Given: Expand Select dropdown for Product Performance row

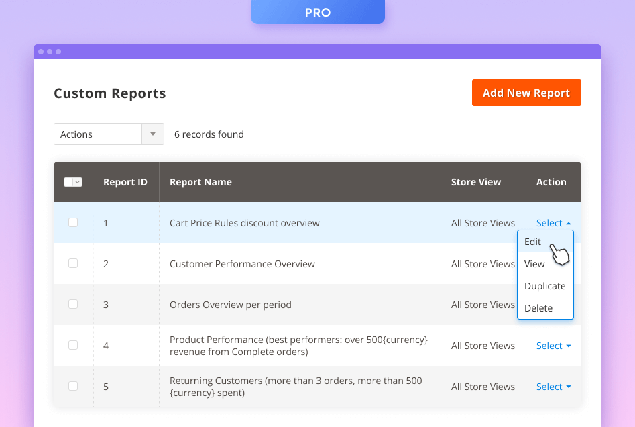Looking at the screenshot, I should (553, 346).
